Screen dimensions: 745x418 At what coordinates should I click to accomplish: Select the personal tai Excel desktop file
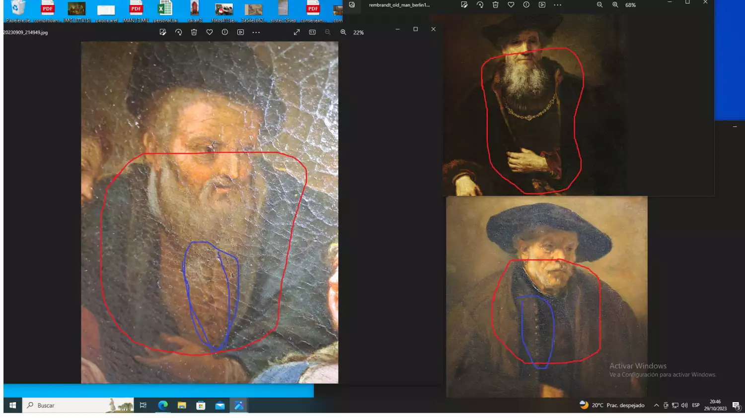tap(165, 12)
